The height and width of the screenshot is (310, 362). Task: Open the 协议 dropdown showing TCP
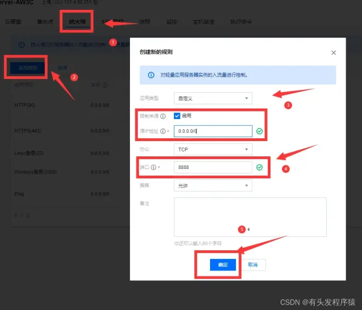(213, 149)
